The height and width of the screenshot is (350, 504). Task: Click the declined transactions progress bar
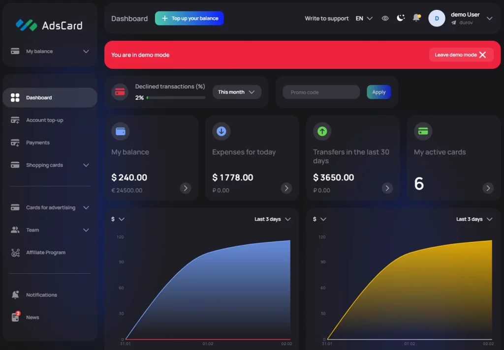(x=176, y=98)
